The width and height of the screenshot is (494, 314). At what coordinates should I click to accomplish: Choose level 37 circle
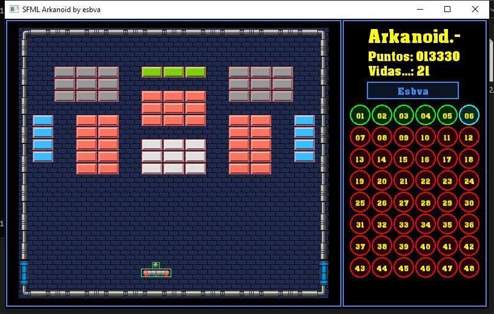tap(360, 246)
